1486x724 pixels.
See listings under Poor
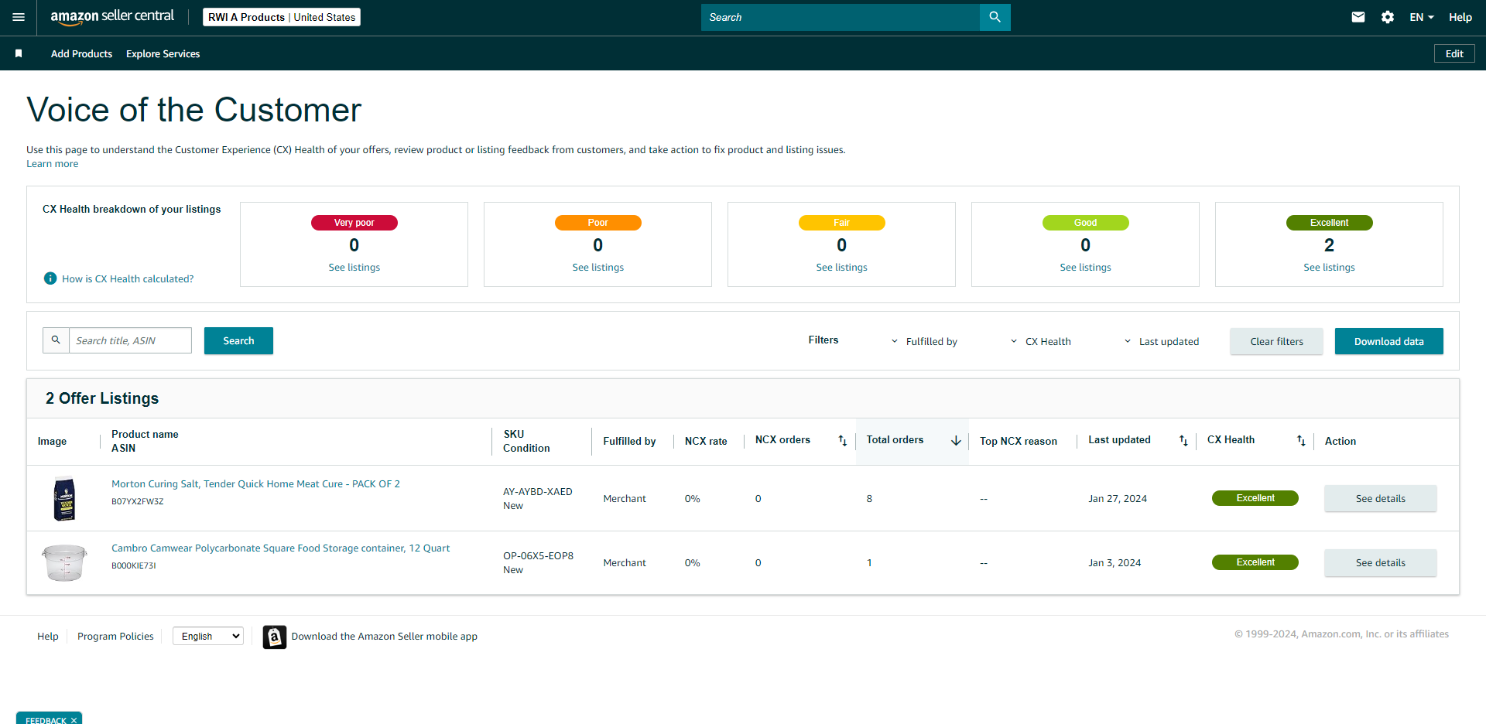597,267
